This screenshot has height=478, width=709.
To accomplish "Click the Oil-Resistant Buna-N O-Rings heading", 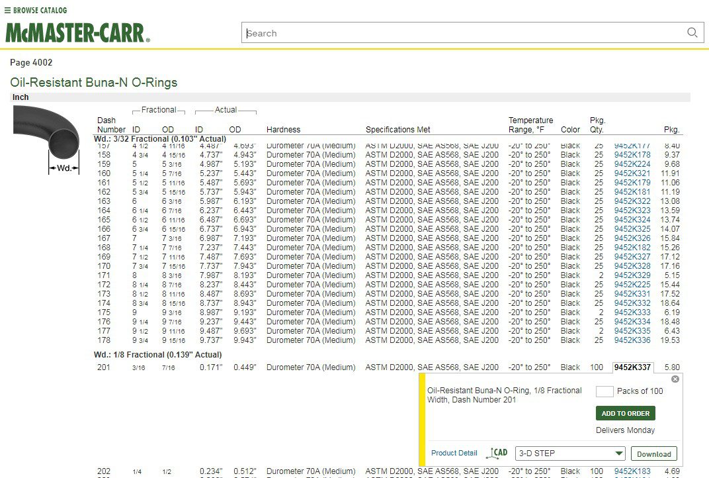I will (x=94, y=82).
